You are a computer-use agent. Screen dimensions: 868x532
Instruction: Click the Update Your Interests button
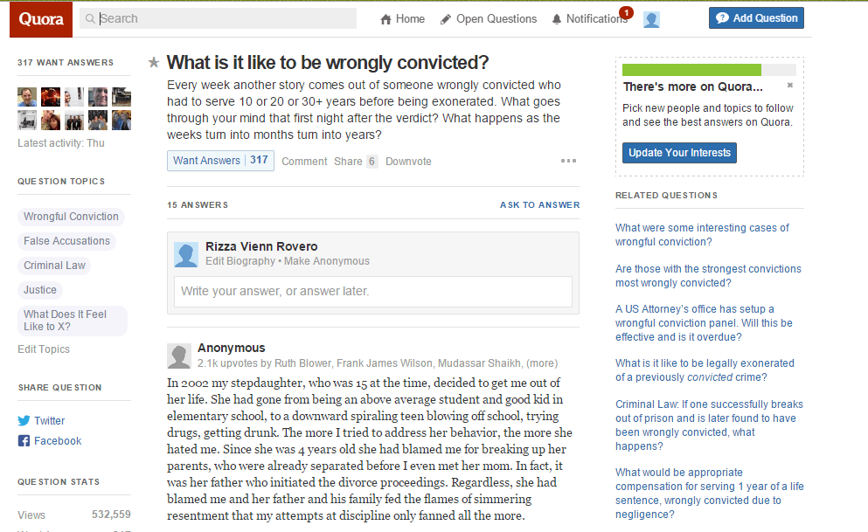click(x=679, y=153)
